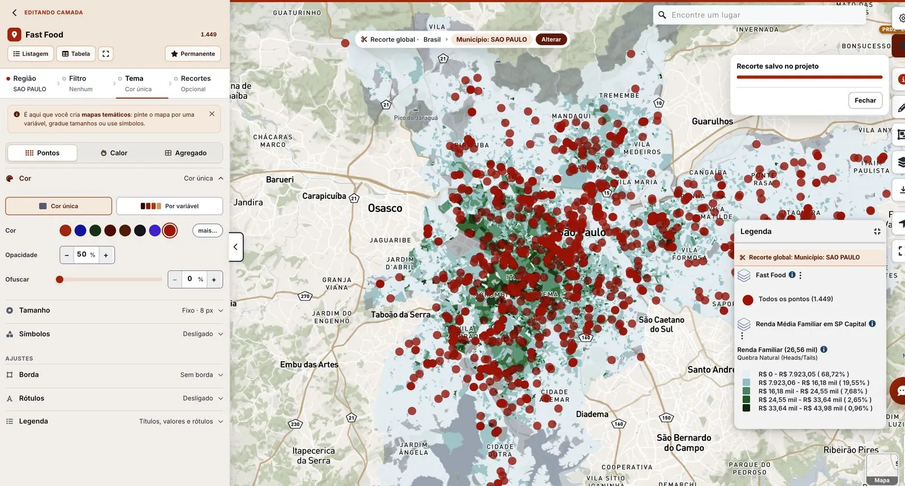This screenshot has width=905, height=486.
Task: Click Alterar to change the recorte
Action: [551, 40]
